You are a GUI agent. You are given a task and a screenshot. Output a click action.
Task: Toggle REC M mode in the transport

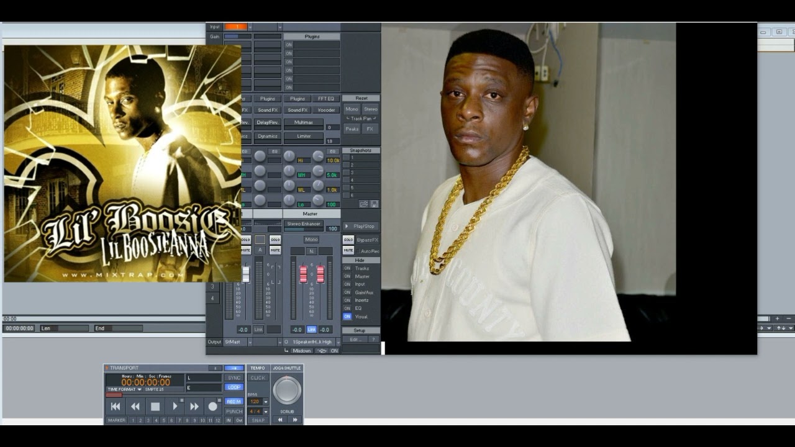click(x=234, y=402)
